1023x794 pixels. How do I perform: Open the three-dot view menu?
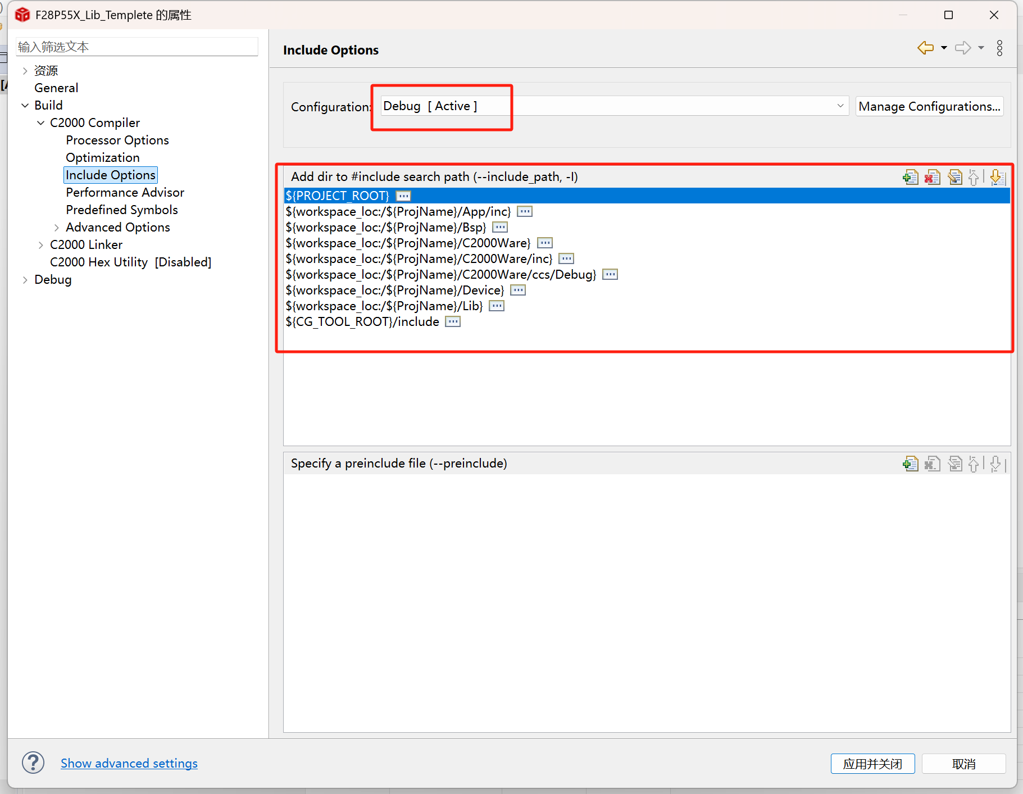point(1000,48)
